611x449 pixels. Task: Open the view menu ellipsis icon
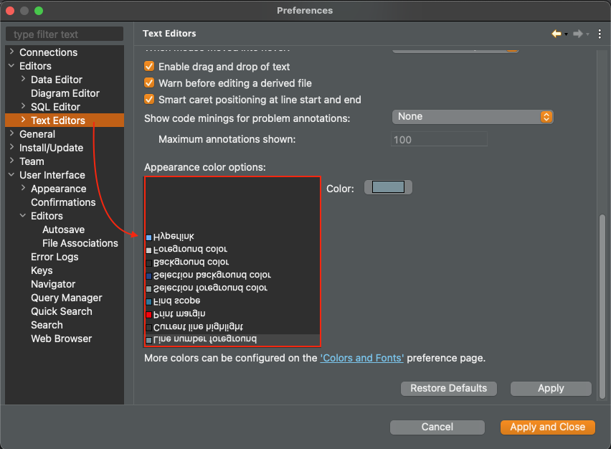tap(600, 33)
